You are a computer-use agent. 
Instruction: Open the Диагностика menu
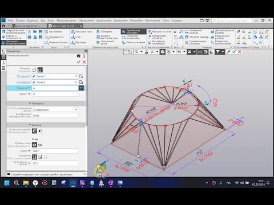pos(104,20)
